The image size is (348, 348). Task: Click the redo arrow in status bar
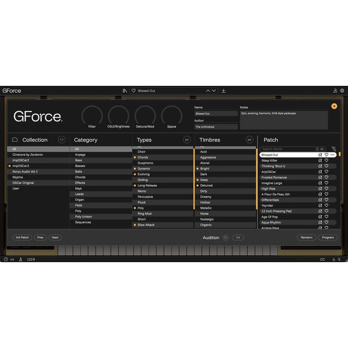[x=339, y=259]
